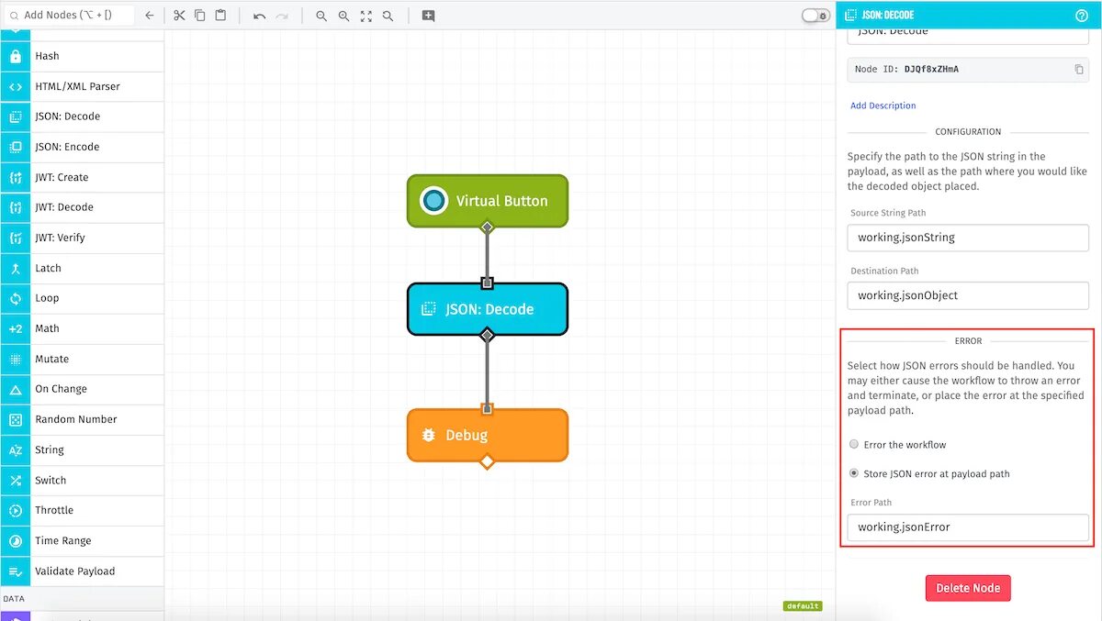
Task: Open help for the JSON: Decode node
Action: click(x=1082, y=15)
